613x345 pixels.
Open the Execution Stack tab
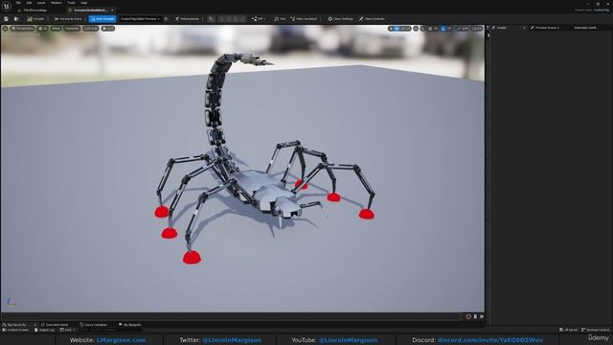(x=56, y=325)
